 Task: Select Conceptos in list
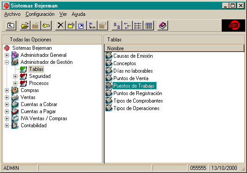(124, 63)
